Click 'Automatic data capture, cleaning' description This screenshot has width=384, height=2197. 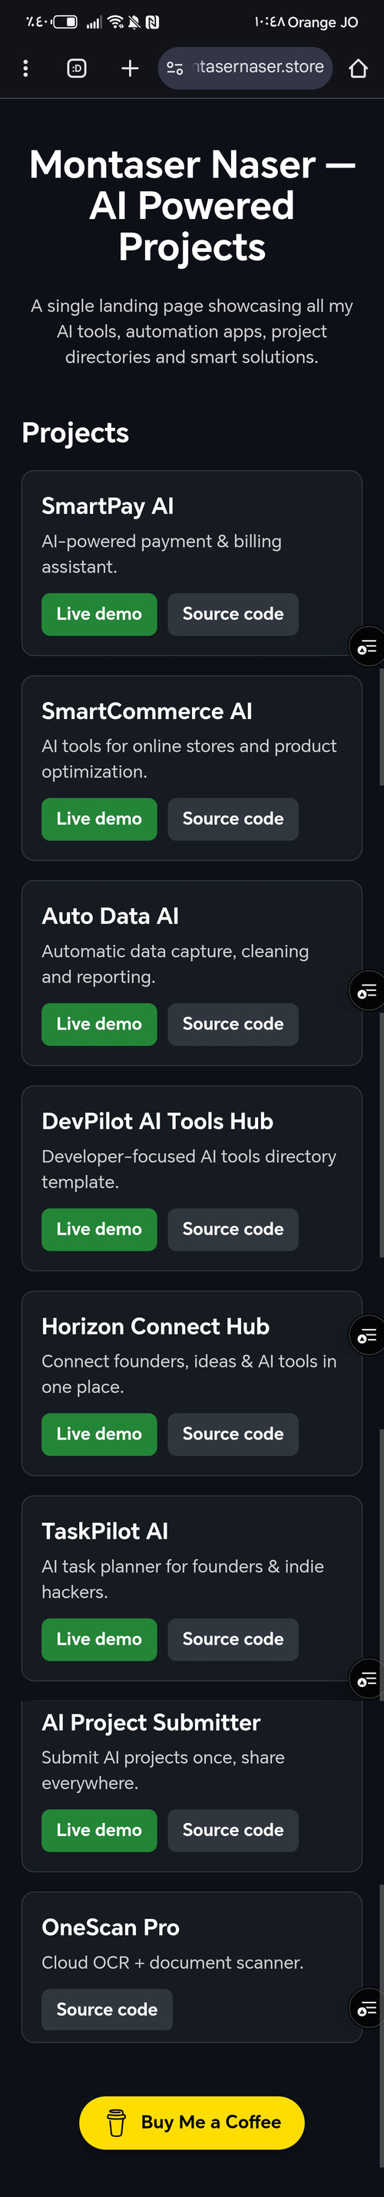pos(175,964)
